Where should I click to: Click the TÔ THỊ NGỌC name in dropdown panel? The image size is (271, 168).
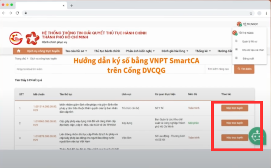(x=246, y=33)
